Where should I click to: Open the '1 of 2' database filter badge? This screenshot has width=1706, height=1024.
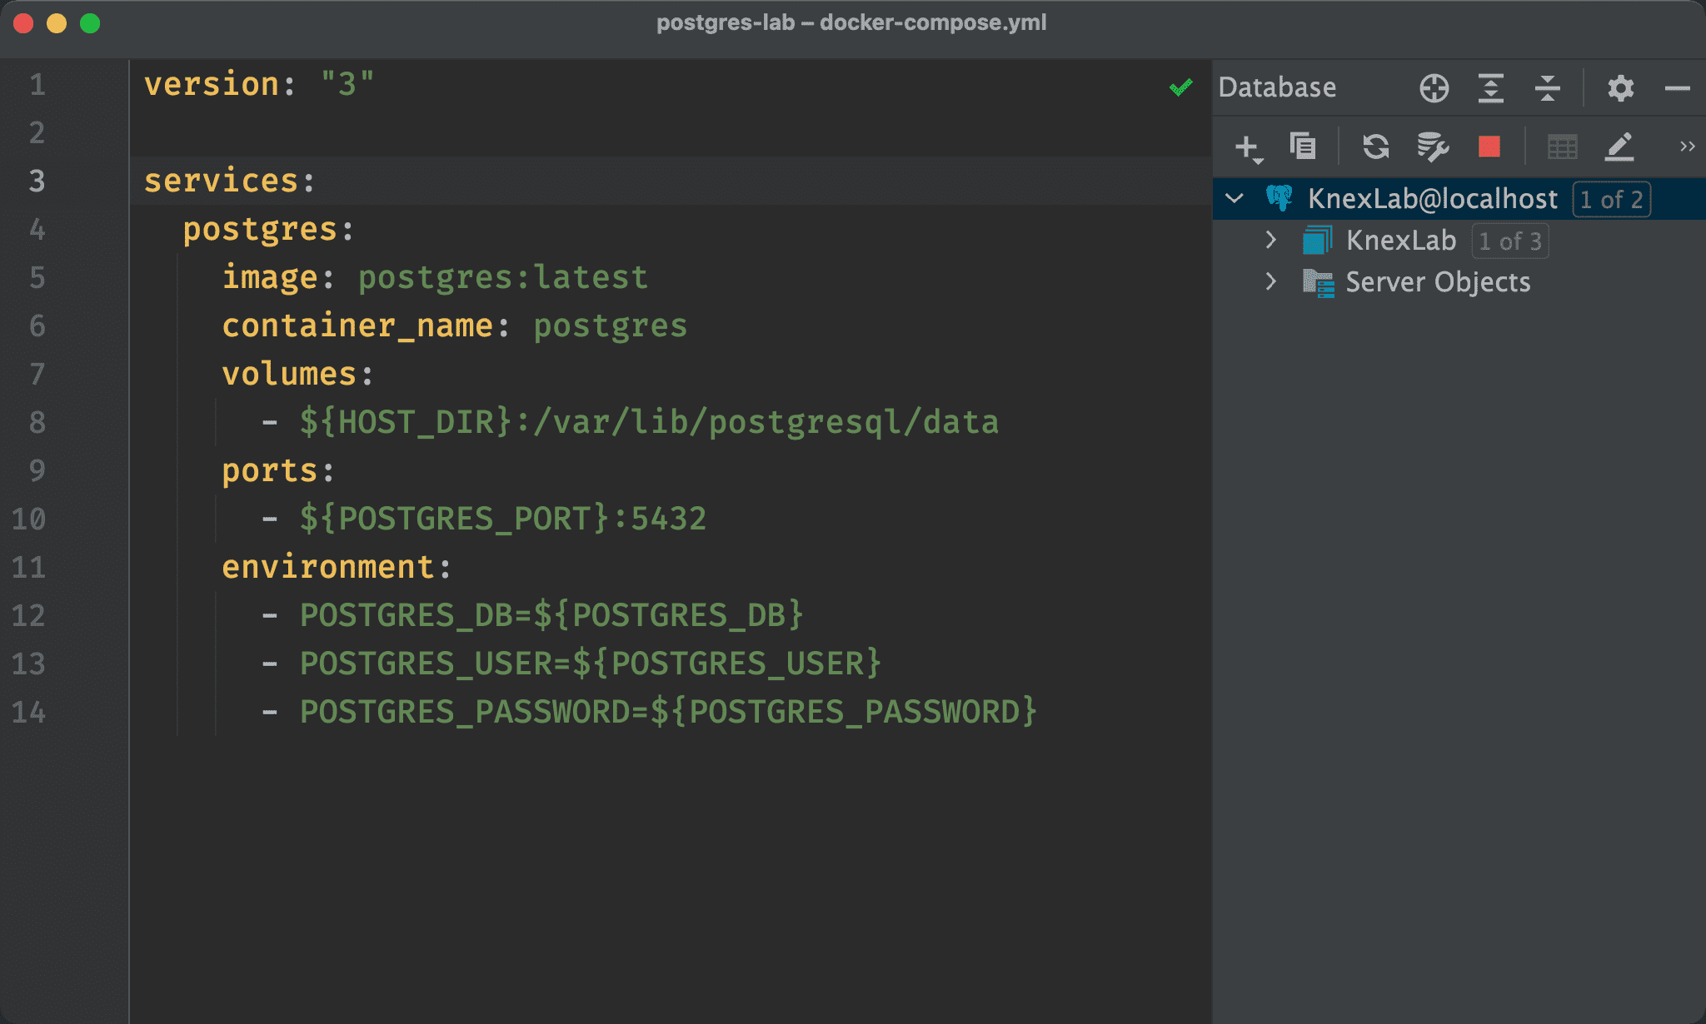tap(1611, 199)
